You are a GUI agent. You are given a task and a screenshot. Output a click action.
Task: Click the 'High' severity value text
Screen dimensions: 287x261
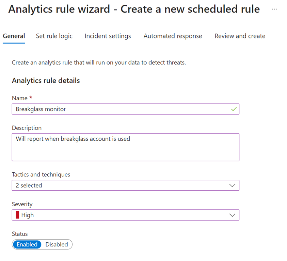(x=28, y=215)
